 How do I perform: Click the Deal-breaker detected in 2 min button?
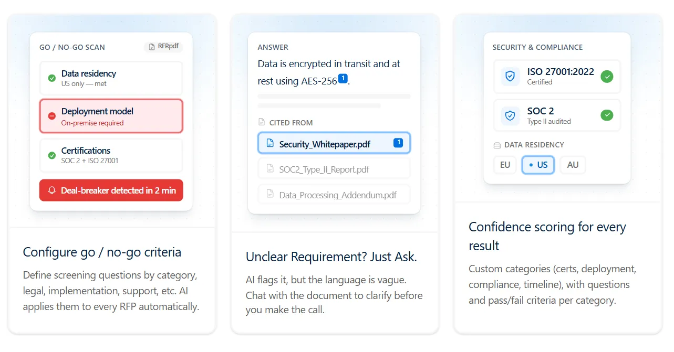[x=111, y=190]
